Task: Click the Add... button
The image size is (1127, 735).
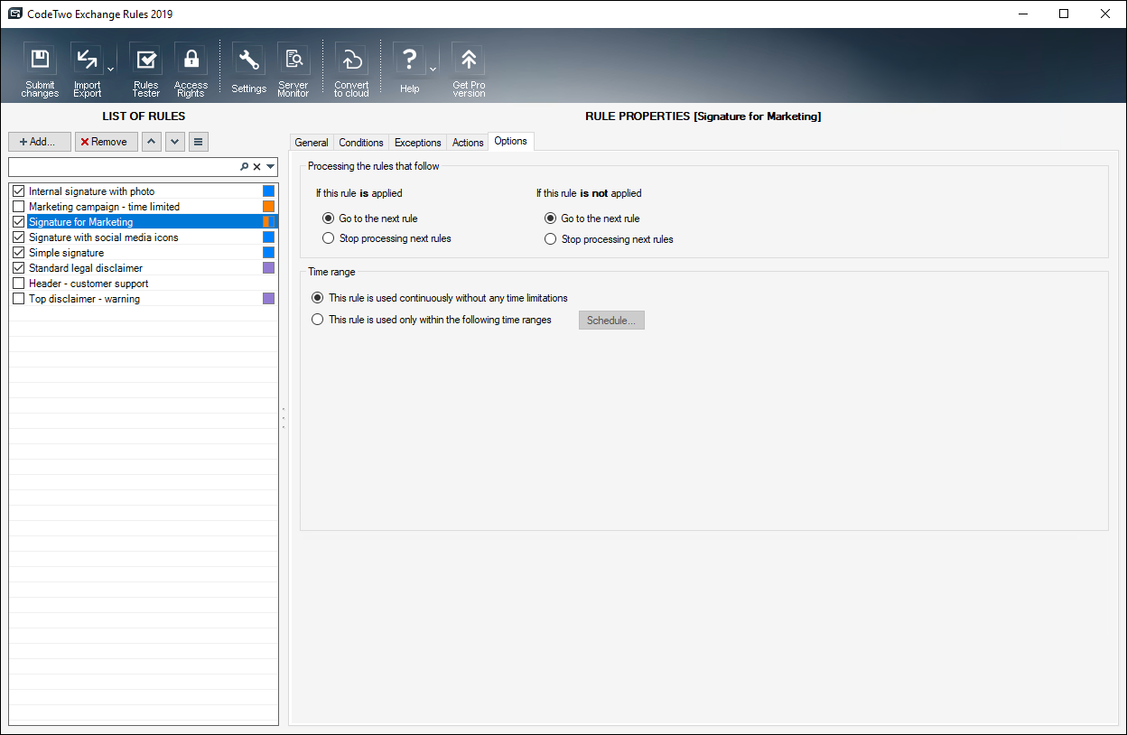Action: point(40,142)
